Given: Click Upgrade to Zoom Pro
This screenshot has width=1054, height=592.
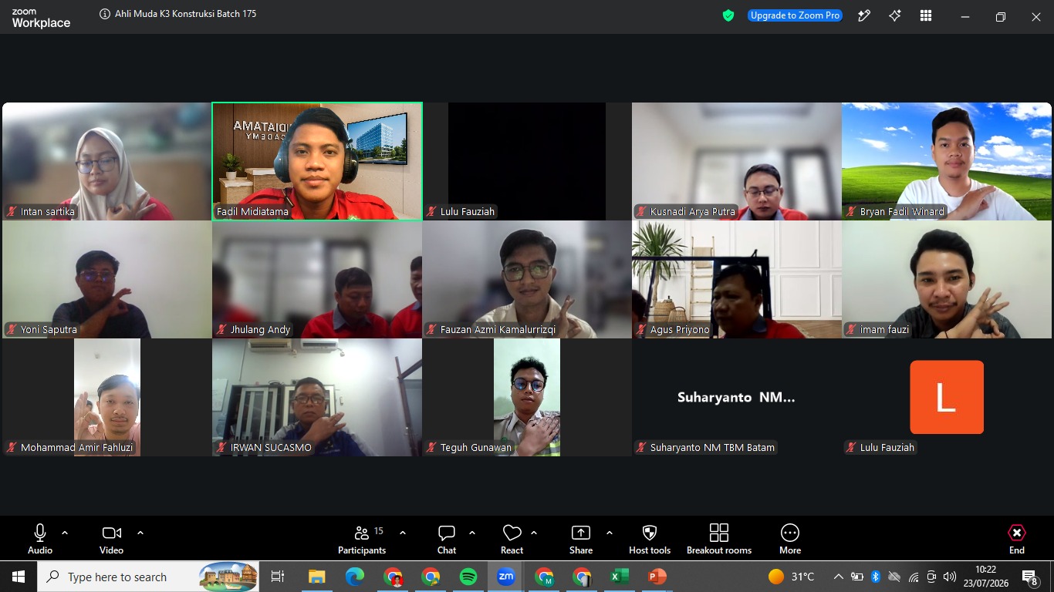Looking at the screenshot, I should [x=795, y=15].
